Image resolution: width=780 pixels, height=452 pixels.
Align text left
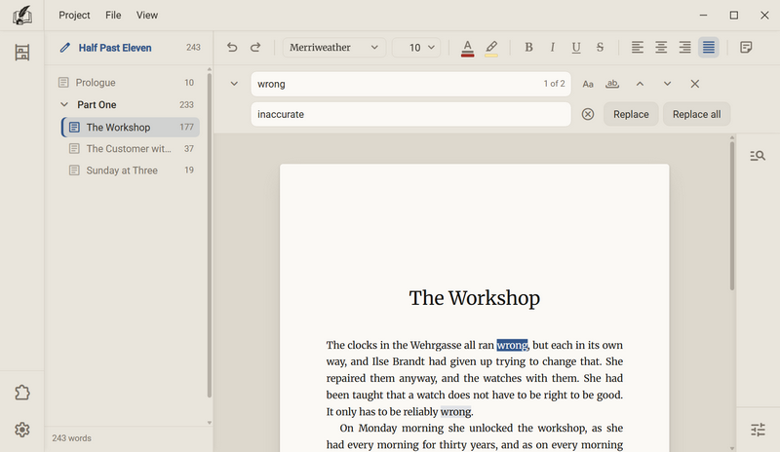point(638,47)
